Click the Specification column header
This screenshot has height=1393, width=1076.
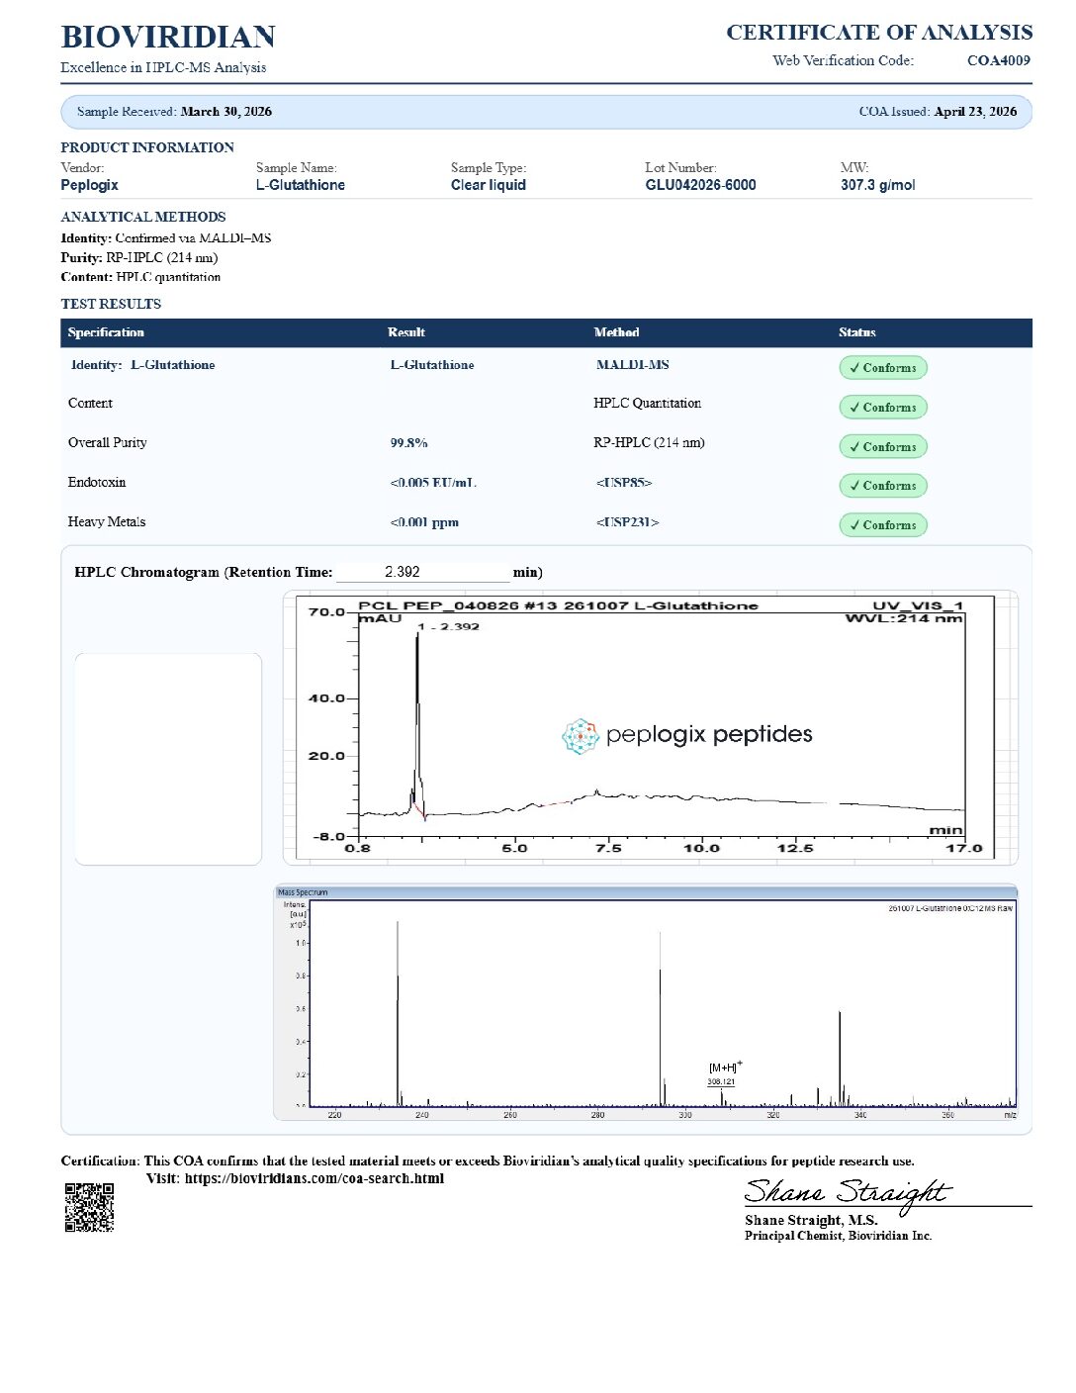(x=106, y=332)
